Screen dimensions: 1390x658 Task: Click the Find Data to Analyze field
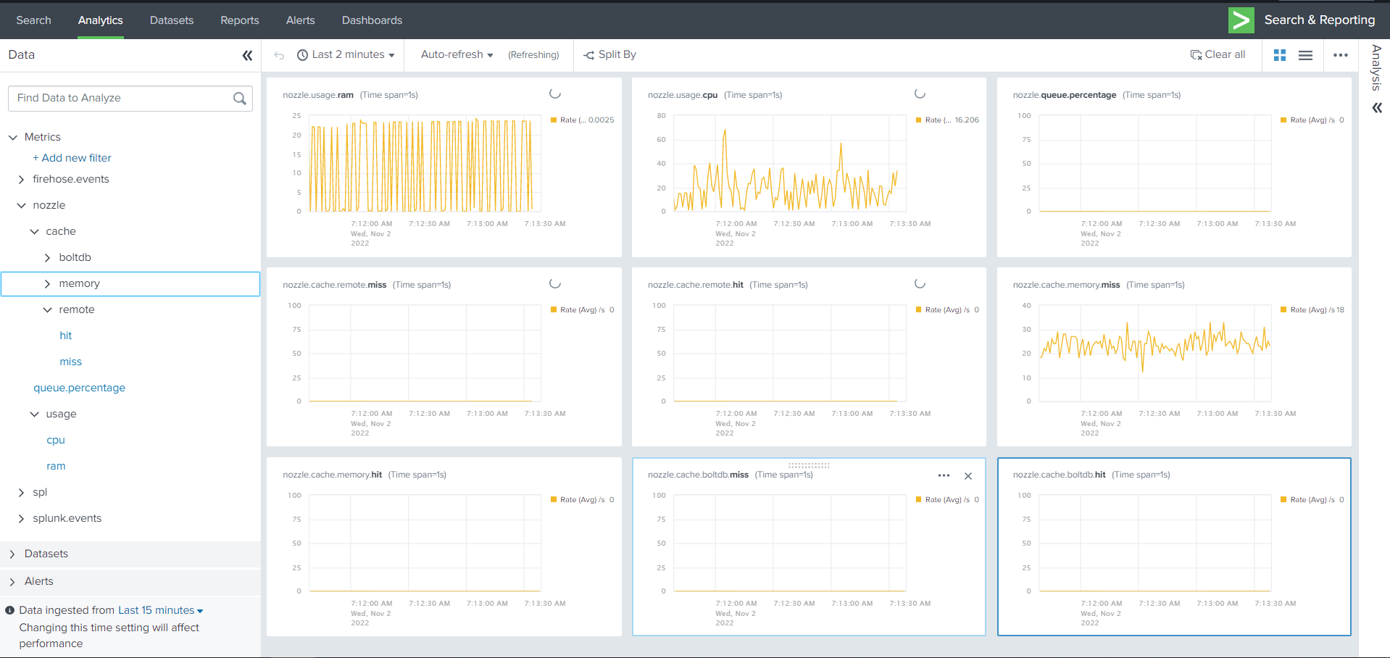click(x=130, y=99)
